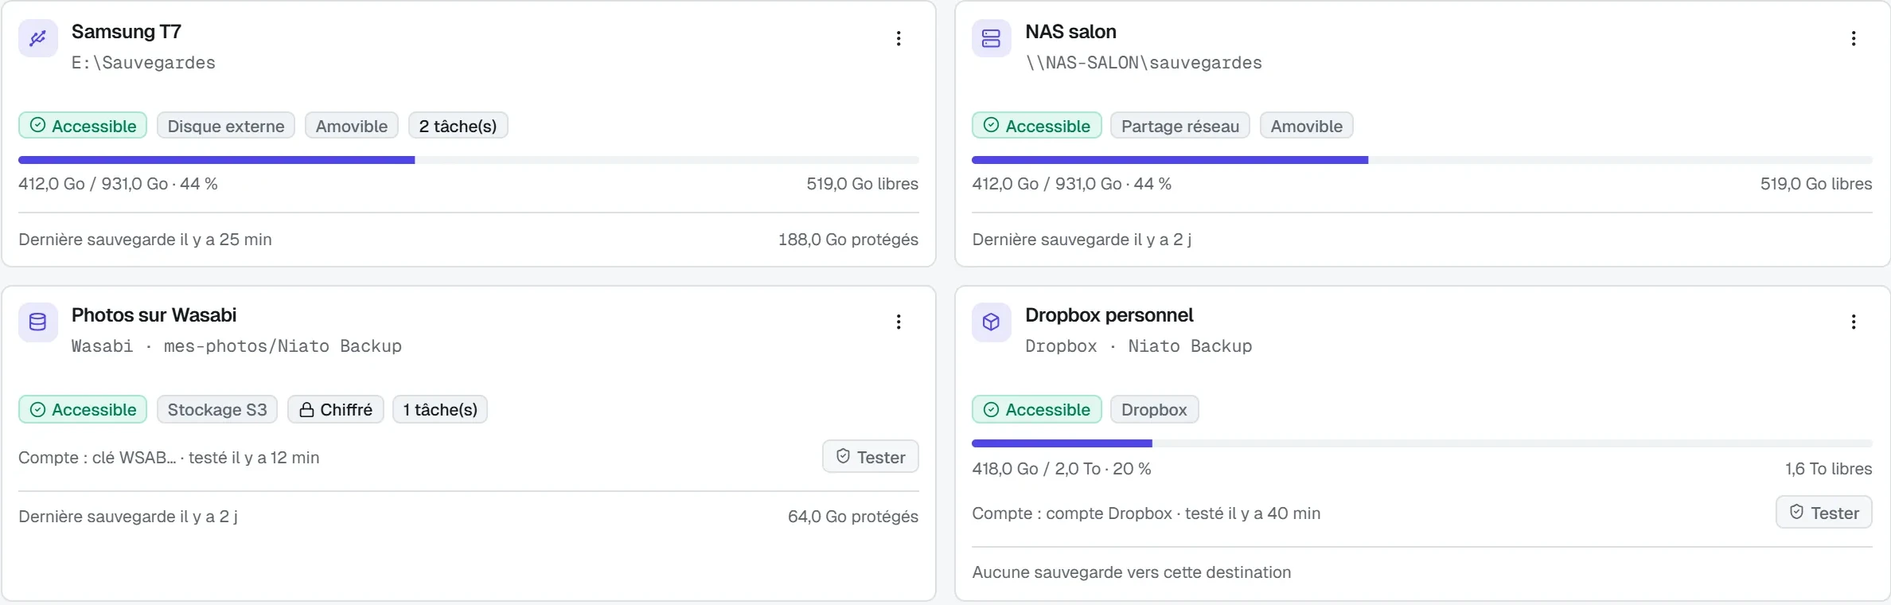Open NAS salon more options menu
Viewport: 1891px width, 605px height.
[x=1854, y=38]
